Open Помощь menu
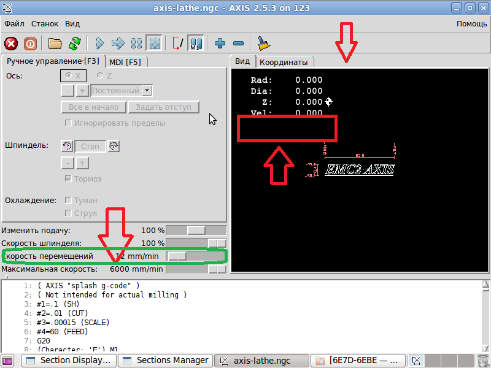Screen dimensions: 491x368 [x=471, y=24]
